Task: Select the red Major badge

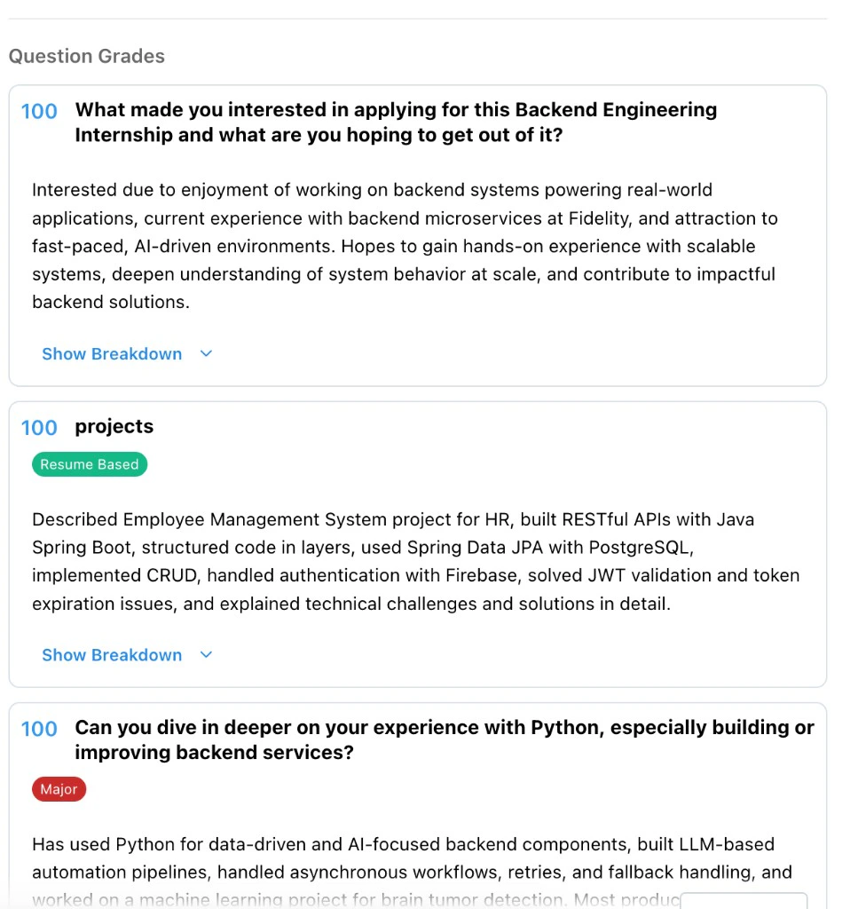Action: point(59,789)
